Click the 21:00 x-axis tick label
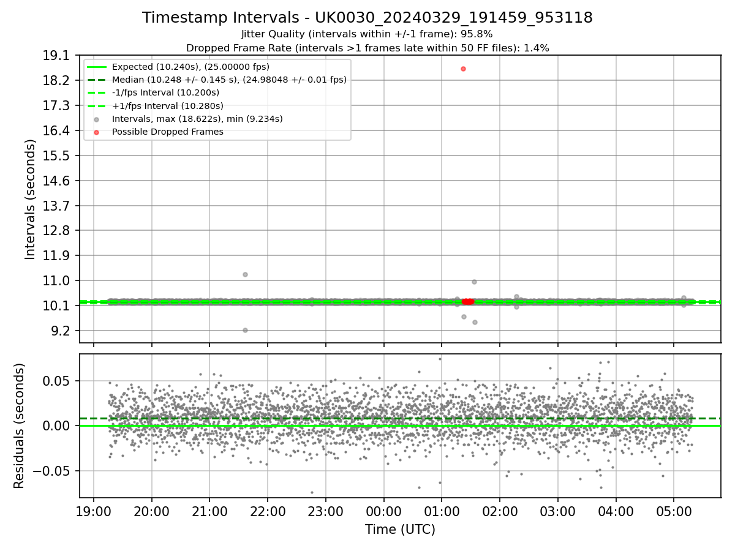735x551 pixels. [x=209, y=511]
